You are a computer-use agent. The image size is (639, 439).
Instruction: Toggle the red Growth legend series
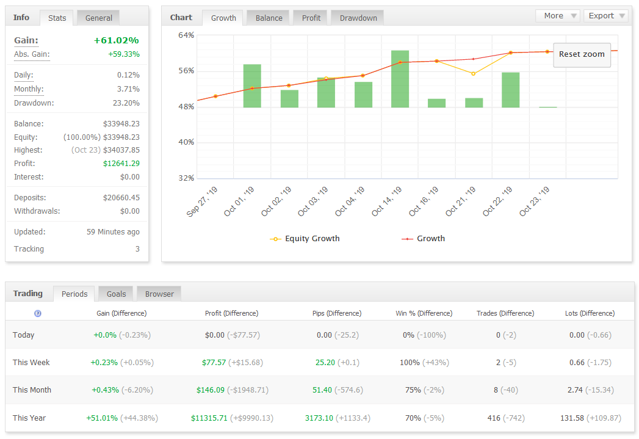click(x=423, y=239)
